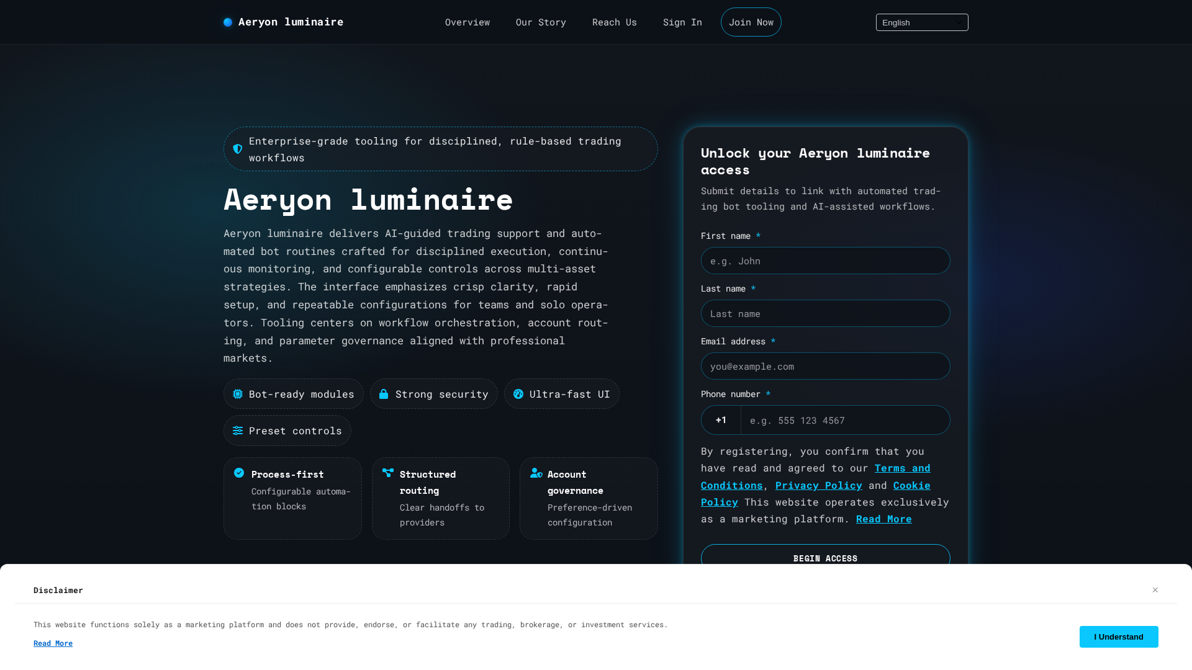Click the Join Now button

751,22
